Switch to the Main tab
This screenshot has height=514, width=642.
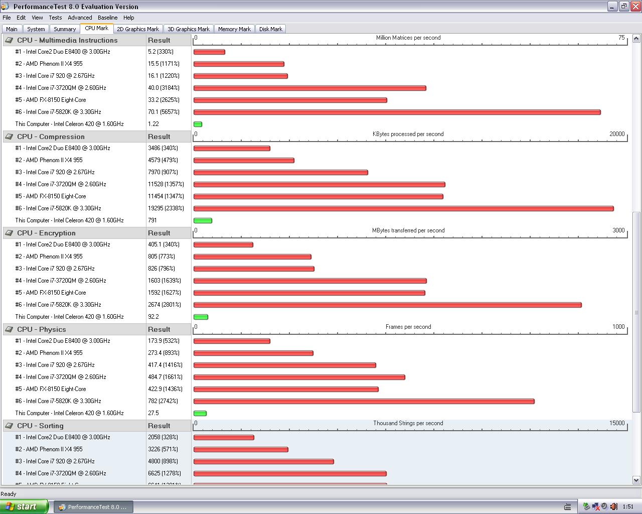point(12,29)
